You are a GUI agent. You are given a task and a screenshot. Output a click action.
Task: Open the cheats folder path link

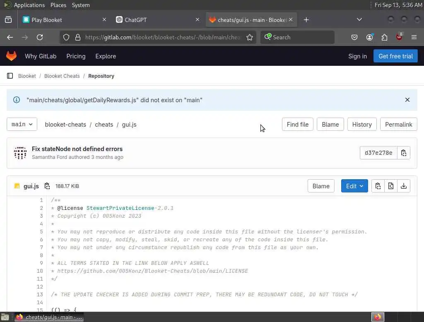104,125
